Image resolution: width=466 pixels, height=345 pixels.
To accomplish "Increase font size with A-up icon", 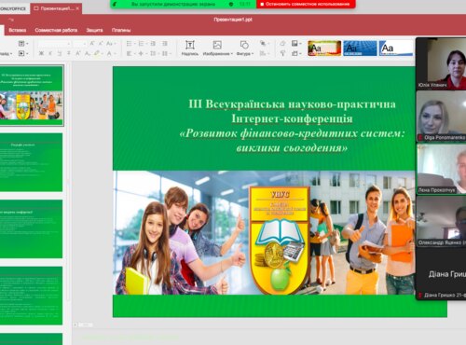I will [92, 44].
